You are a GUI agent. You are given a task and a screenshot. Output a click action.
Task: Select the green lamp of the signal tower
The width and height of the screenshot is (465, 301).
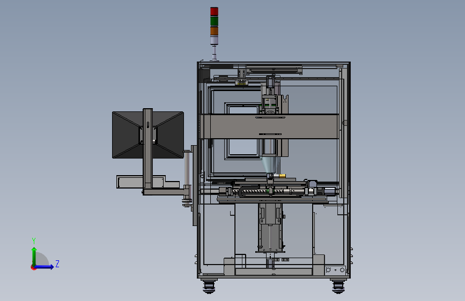[x=214, y=21]
